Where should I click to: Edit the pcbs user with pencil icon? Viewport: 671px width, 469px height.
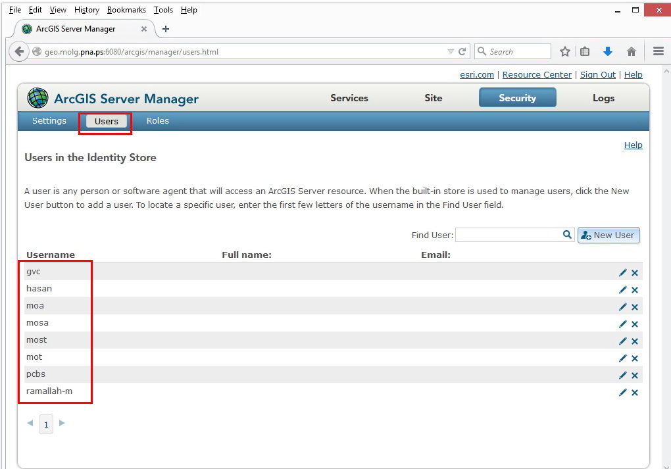(622, 376)
